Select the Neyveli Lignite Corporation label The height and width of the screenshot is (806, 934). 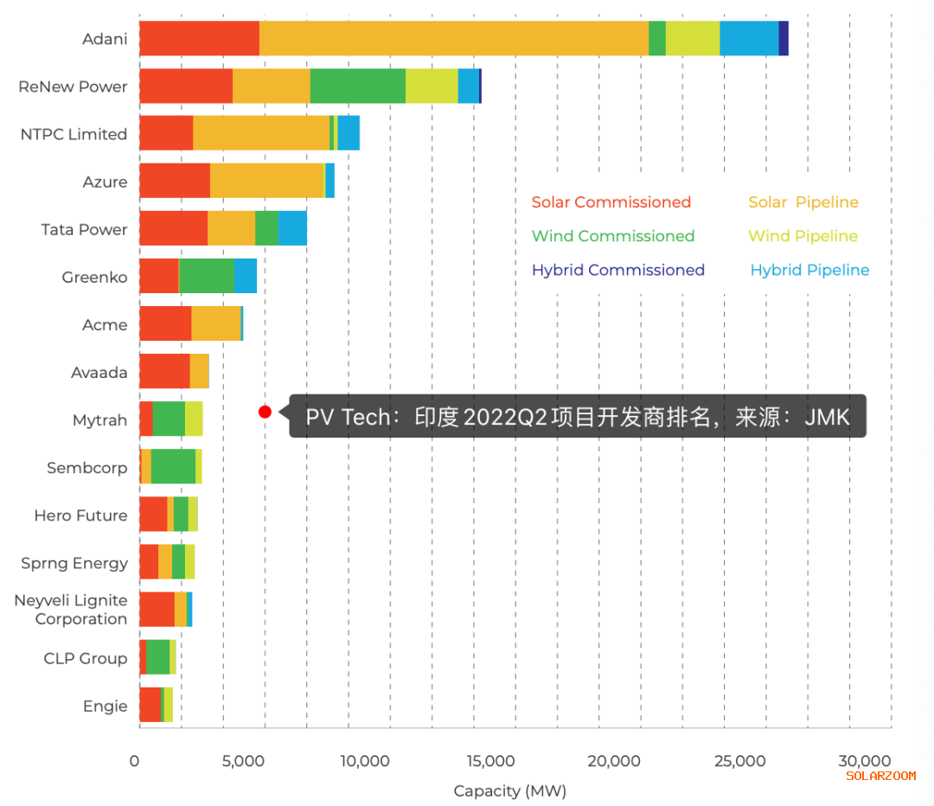click(71, 610)
